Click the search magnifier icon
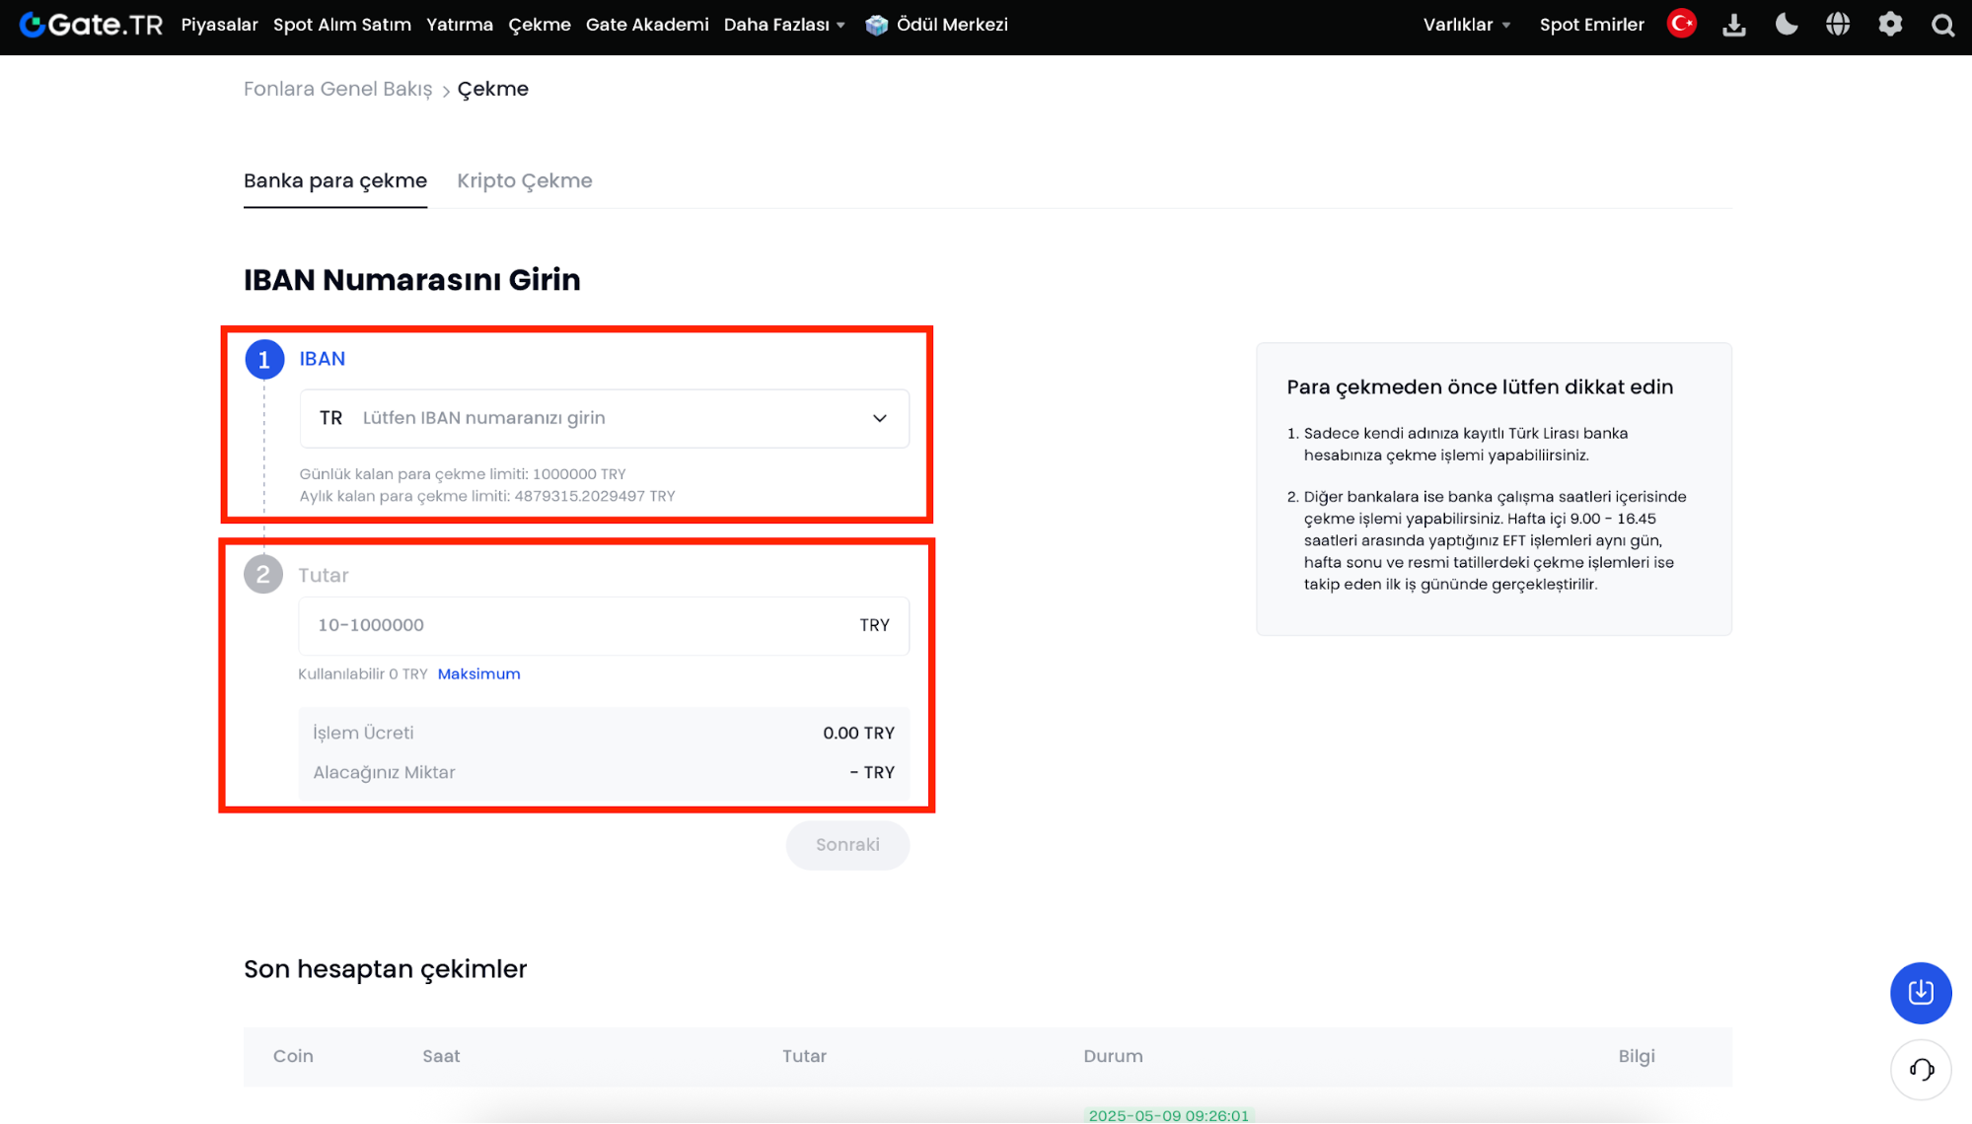The image size is (1972, 1124). point(1941,26)
